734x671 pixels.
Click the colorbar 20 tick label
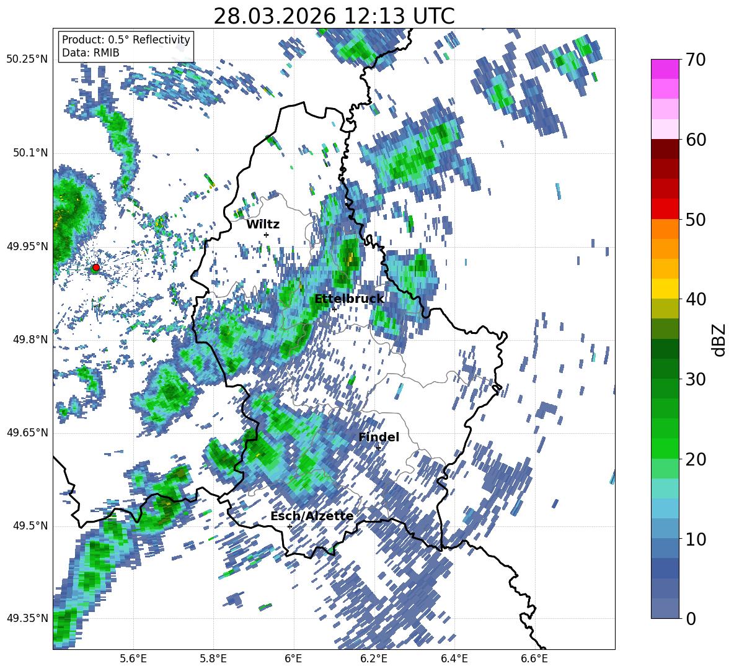click(x=696, y=459)
